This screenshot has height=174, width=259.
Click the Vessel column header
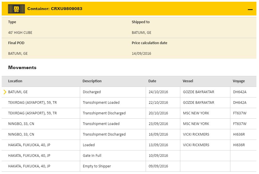[188, 81]
